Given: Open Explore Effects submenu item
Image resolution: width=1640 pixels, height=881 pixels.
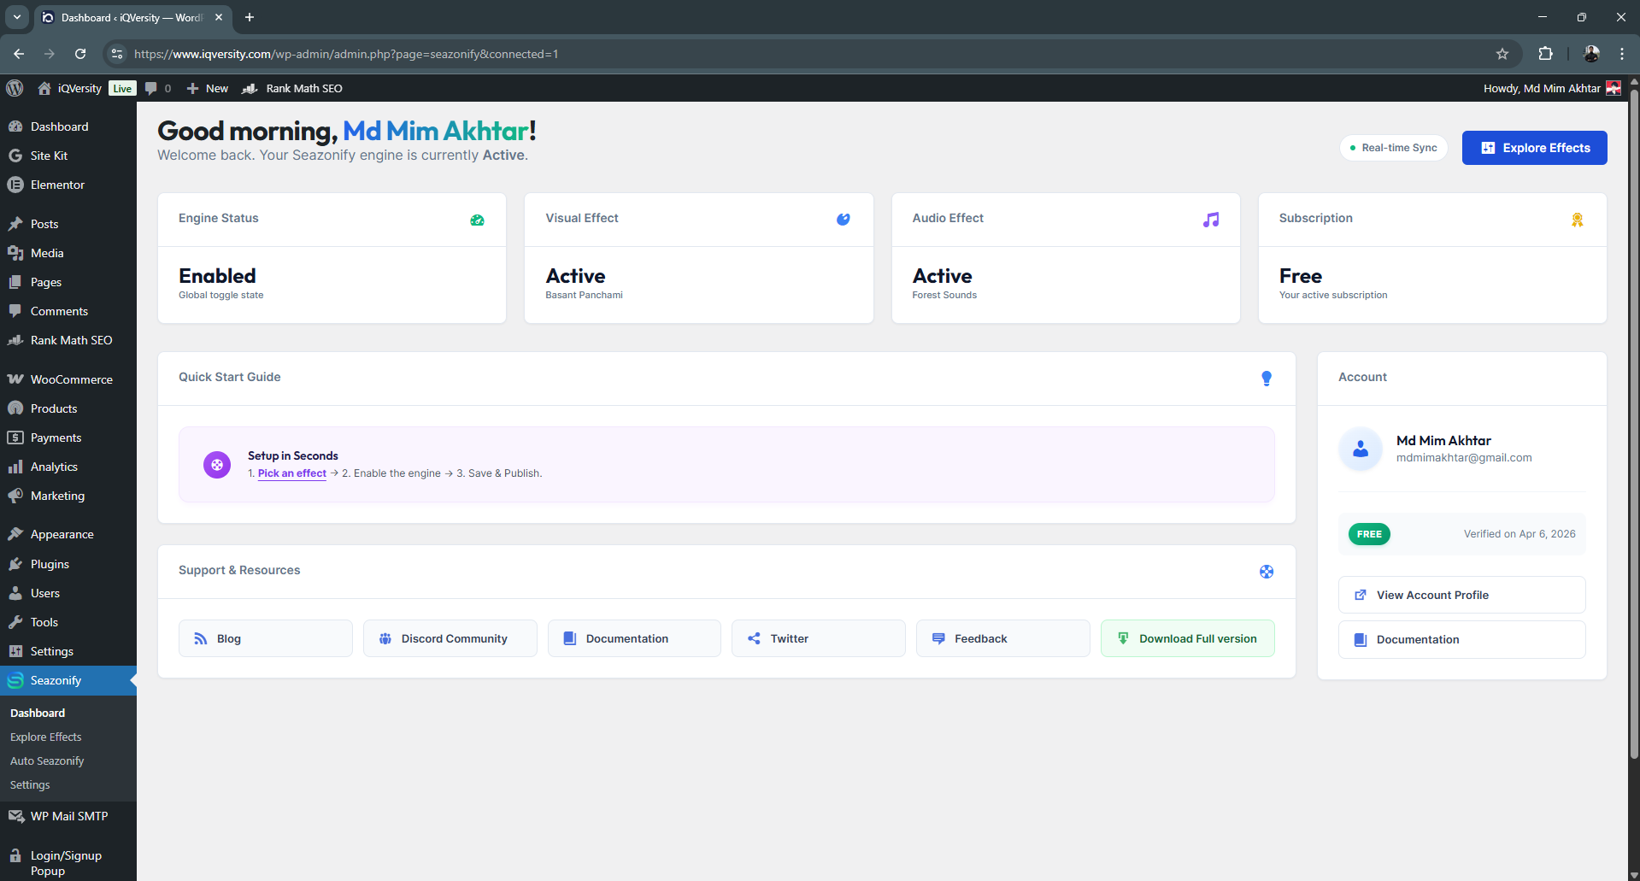Looking at the screenshot, I should click(x=46, y=737).
